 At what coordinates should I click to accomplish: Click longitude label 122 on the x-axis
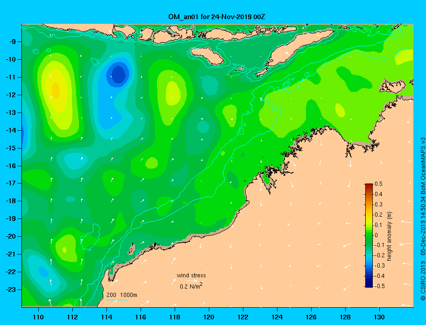(243, 317)
